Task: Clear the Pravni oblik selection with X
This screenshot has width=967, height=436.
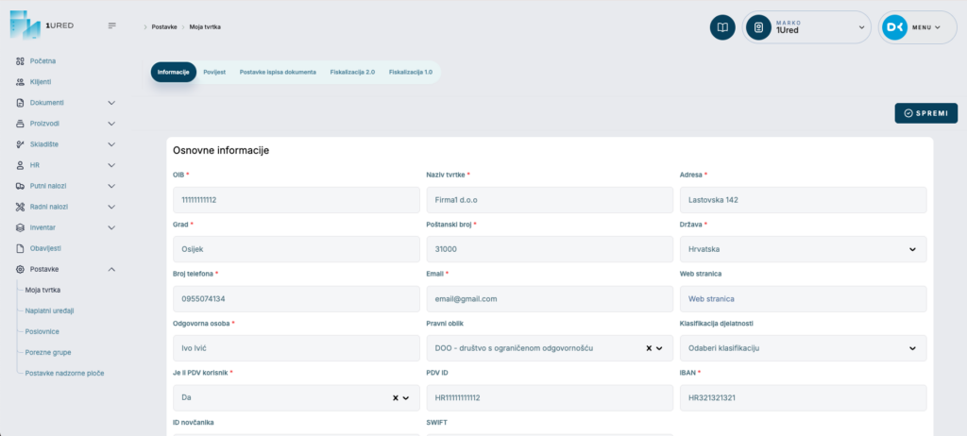Action: 649,348
